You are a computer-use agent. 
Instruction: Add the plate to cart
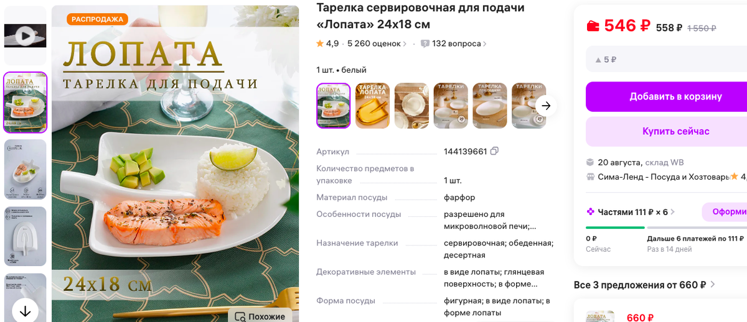(x=667, y=96)
